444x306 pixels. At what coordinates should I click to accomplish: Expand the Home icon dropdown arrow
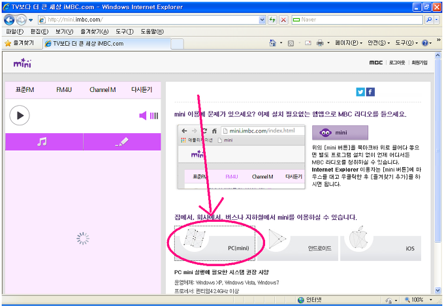pos(281,43)
